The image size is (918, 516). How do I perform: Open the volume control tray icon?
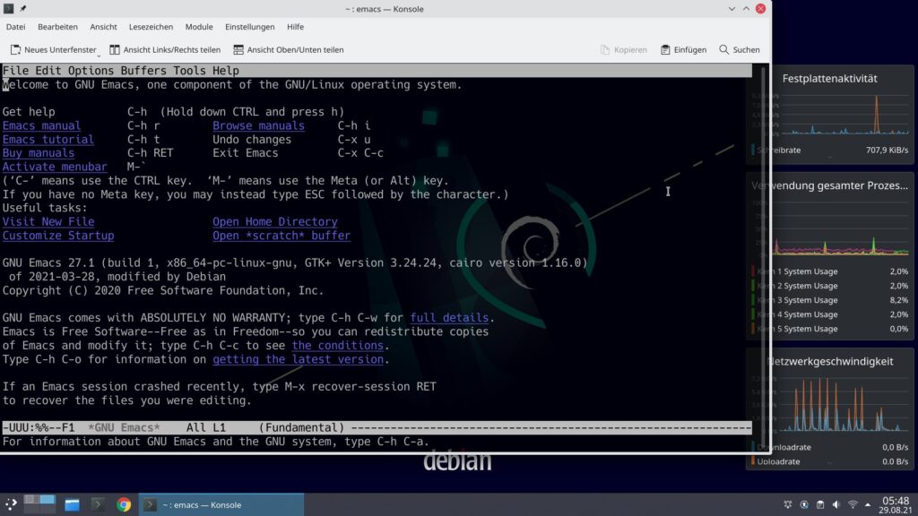tap(836, 504)
